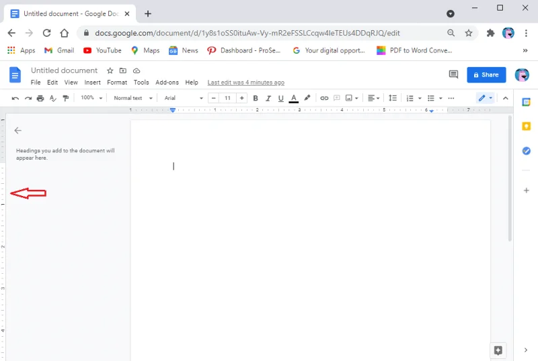Open the Editing mode pencil dropdown
Image resolution: width=538 pixels, height=361 pixels.
(x=486, y=98)
